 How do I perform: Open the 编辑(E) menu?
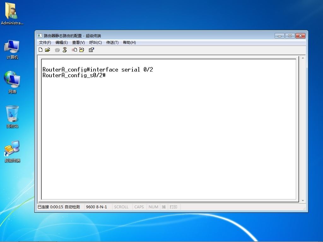pos(62,43)
